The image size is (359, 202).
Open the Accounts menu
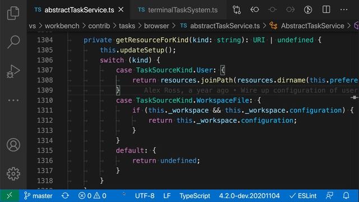tap(13, 145)
